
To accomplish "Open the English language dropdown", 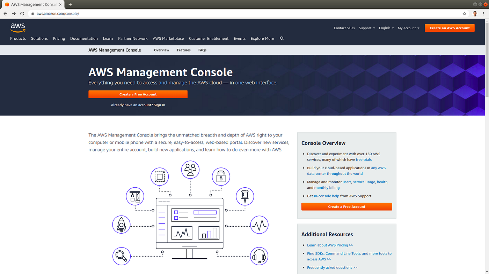I will pos(386,28).
